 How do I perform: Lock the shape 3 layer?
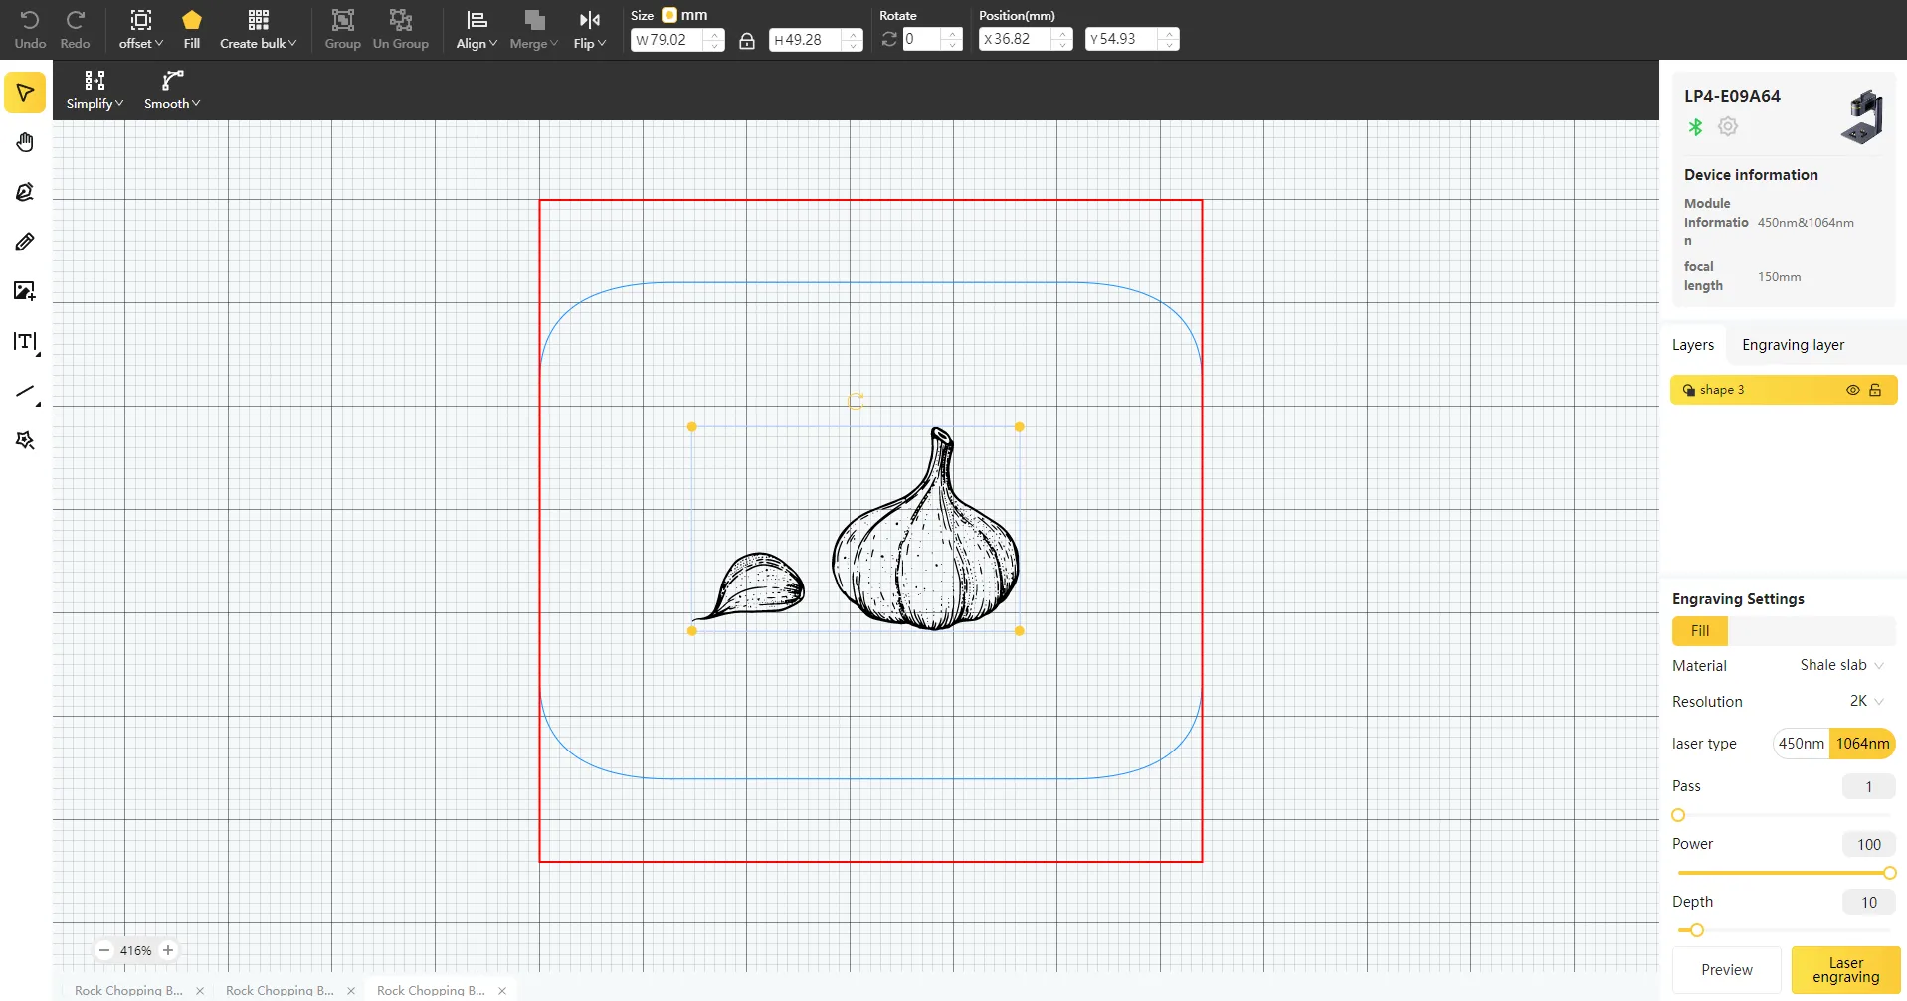[1875, 390]
